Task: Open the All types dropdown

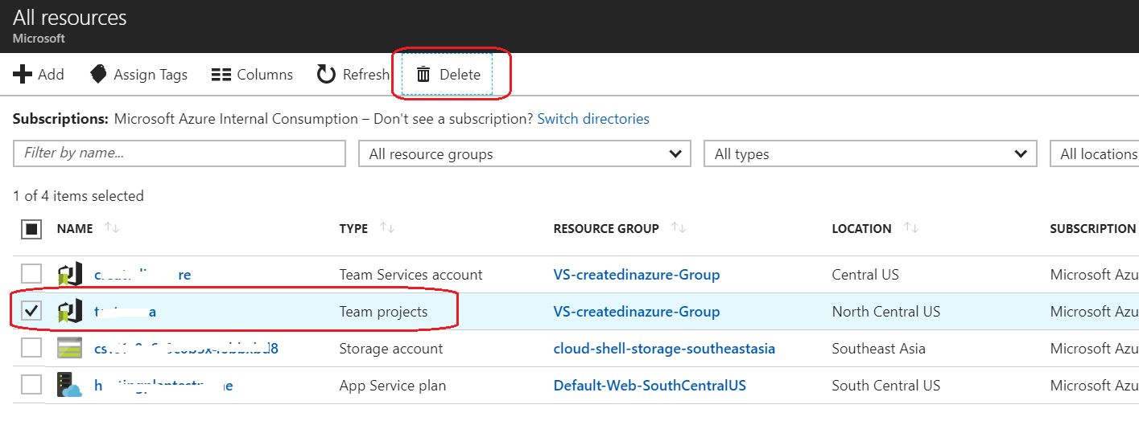Action: pos(869,154)
